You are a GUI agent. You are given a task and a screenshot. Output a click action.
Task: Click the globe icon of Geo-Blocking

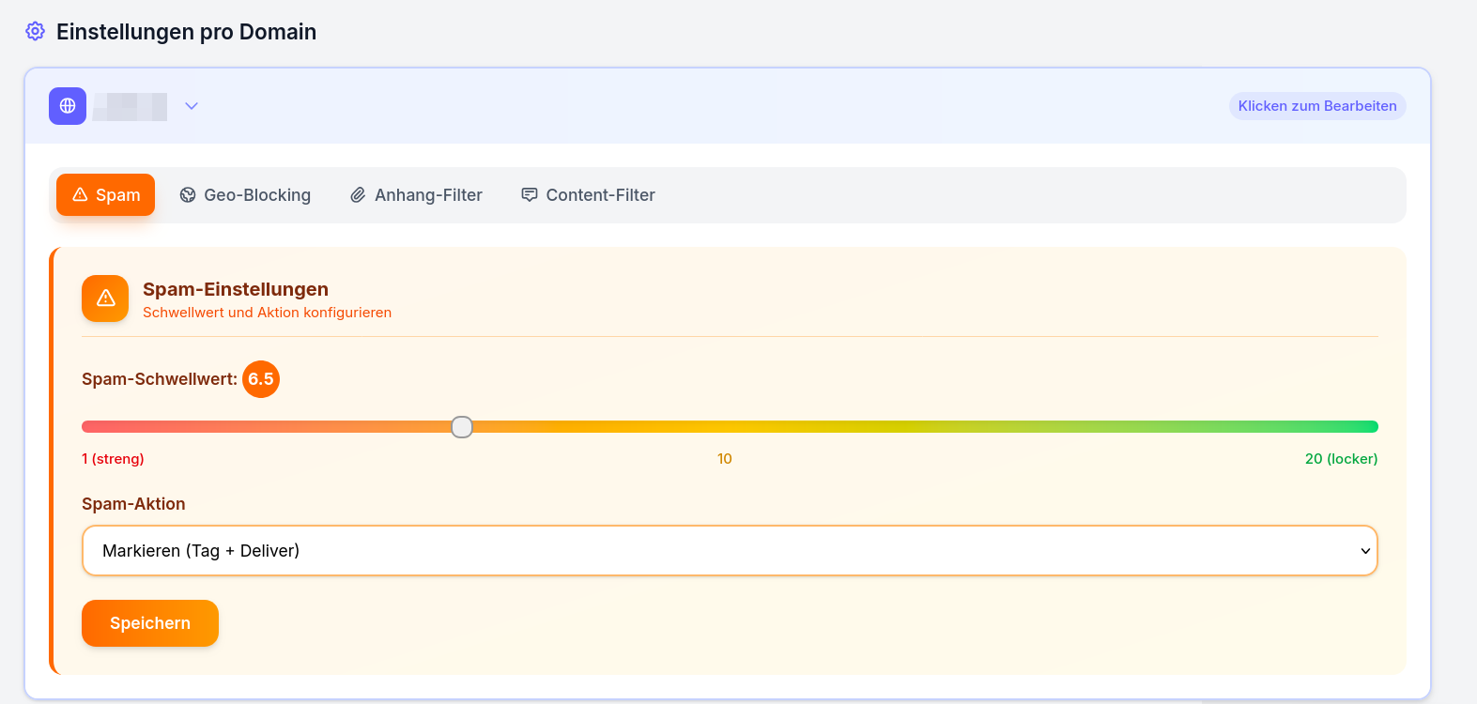pos(188,195)
